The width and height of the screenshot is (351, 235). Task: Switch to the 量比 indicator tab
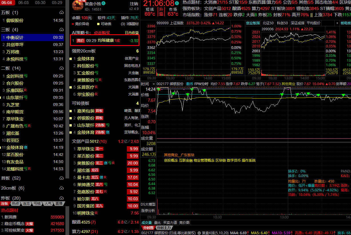[157, 223]
